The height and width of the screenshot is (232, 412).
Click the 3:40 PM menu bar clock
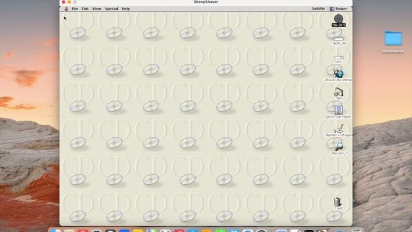pos(318,8)
